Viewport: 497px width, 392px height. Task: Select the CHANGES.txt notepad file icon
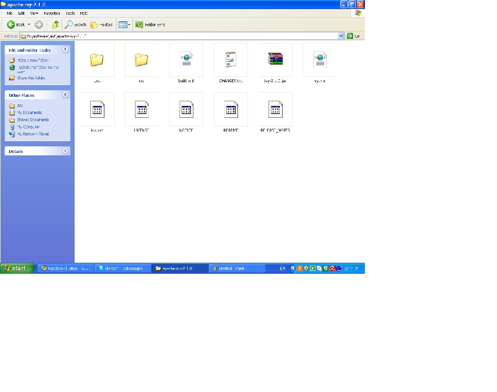(231, 60)
